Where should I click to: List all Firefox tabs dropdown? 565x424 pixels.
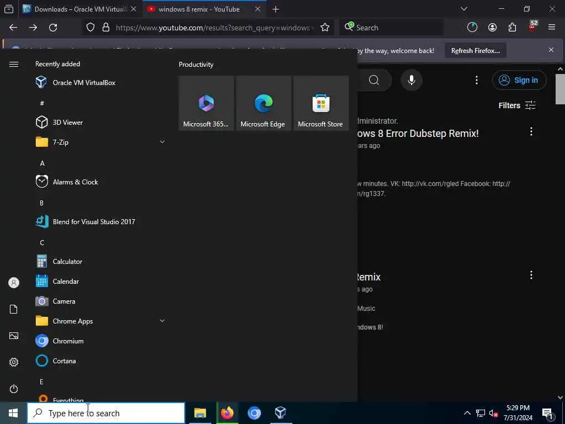463,9
